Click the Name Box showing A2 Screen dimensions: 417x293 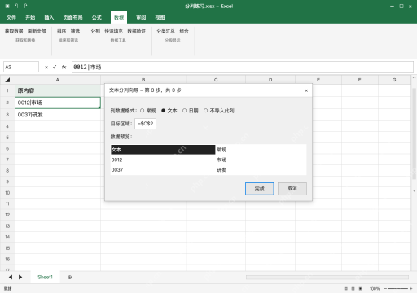(x=21, y=67)
